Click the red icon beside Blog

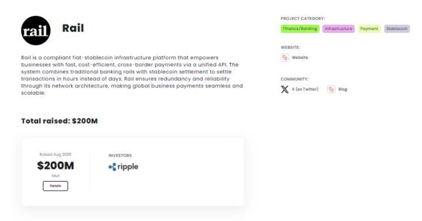point(331,89)
